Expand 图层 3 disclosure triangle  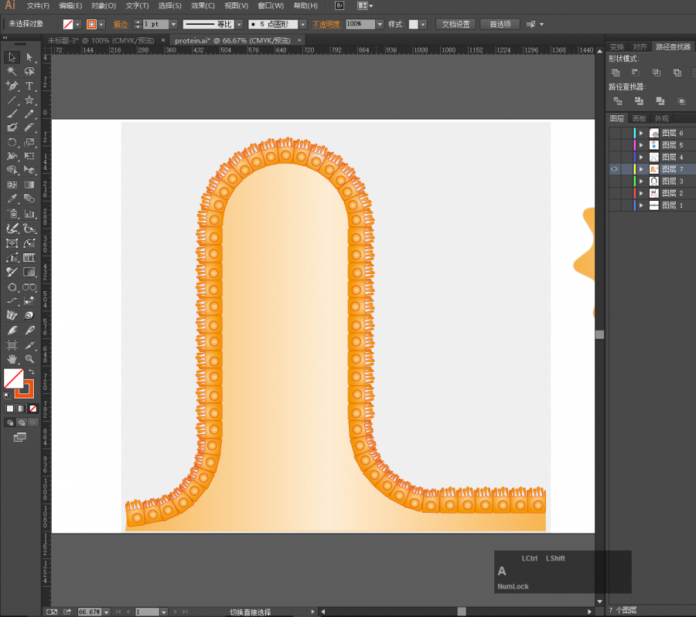pyautogui.click(x=641, y=181)
